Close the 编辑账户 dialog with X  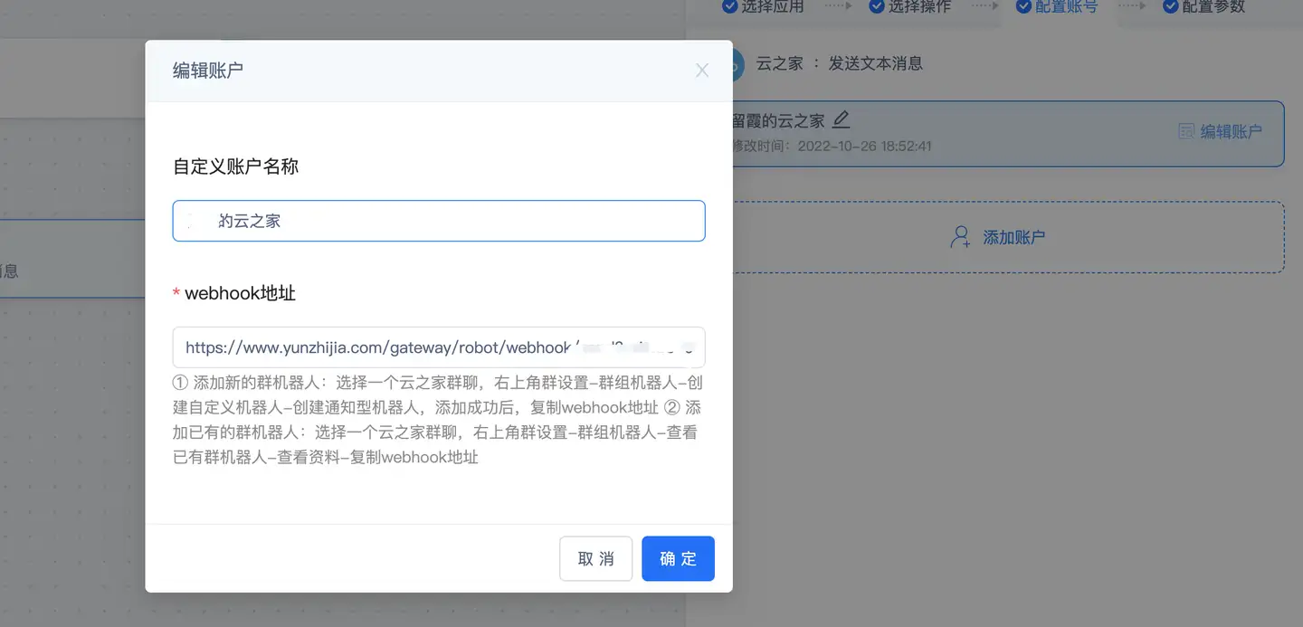point(702,70)
